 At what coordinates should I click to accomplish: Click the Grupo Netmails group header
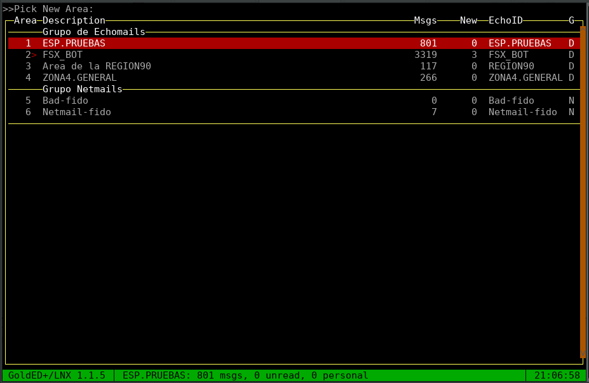point(82,89)
